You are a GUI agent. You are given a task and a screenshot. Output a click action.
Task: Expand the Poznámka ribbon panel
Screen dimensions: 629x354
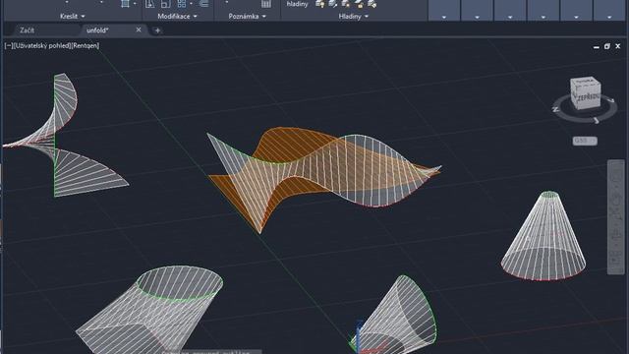pos(247,17)
